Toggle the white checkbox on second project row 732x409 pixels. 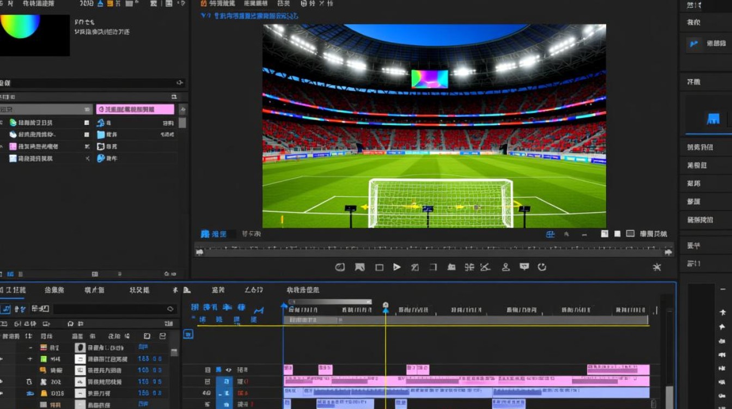(x=87, y=135)
